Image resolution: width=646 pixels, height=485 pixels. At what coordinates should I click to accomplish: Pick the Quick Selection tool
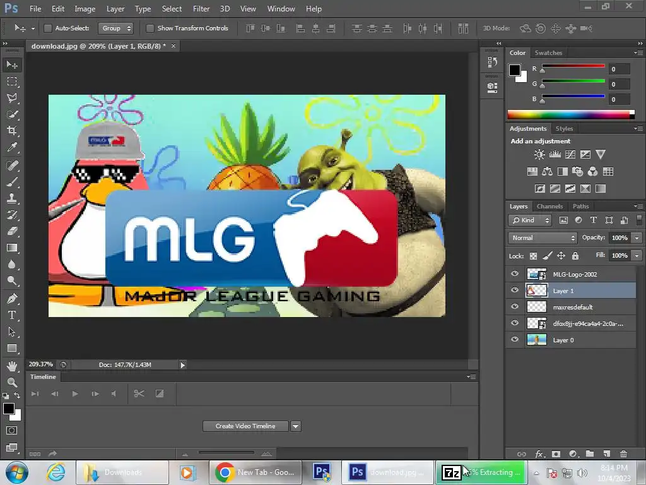click(12, 114)
